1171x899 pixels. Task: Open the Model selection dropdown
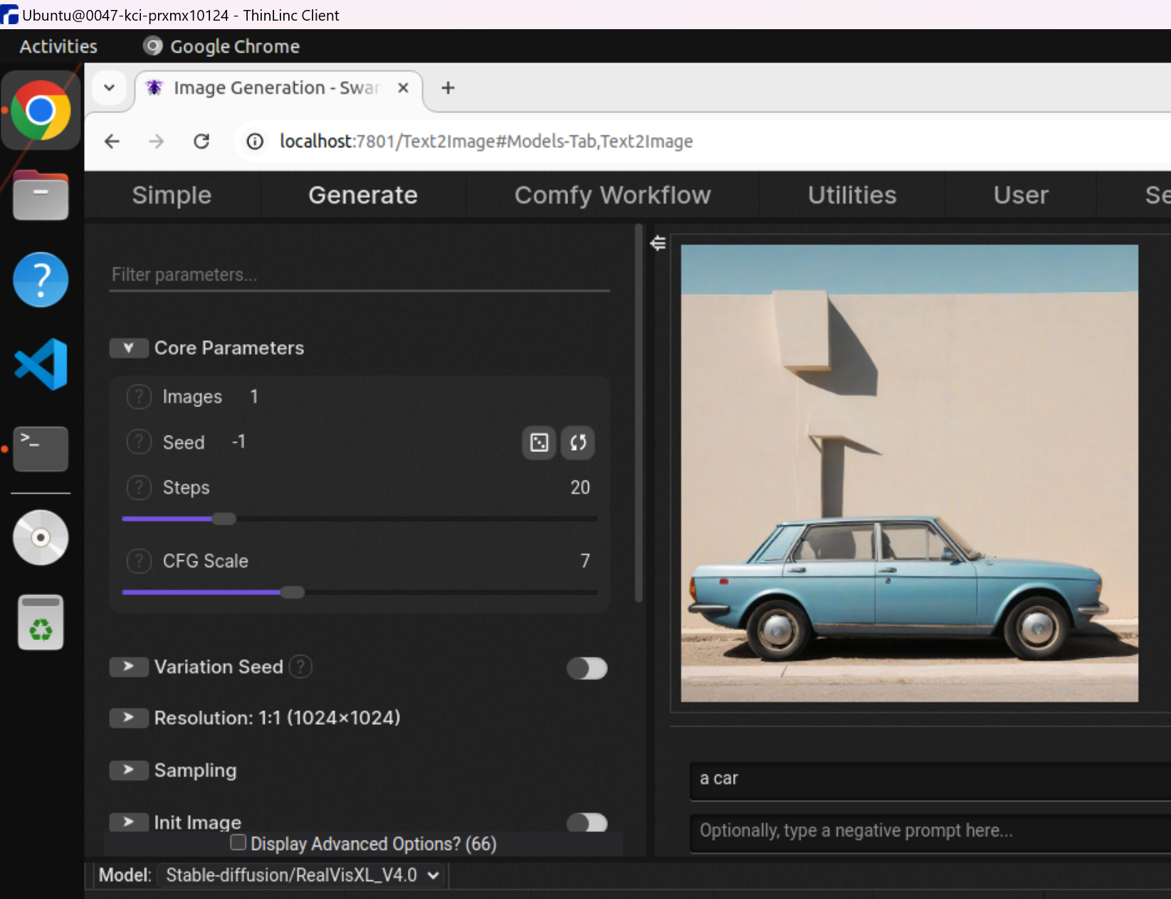pos(302,875)
